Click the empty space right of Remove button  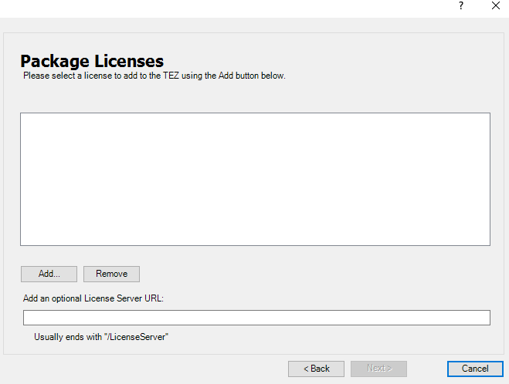click(309, 274)
